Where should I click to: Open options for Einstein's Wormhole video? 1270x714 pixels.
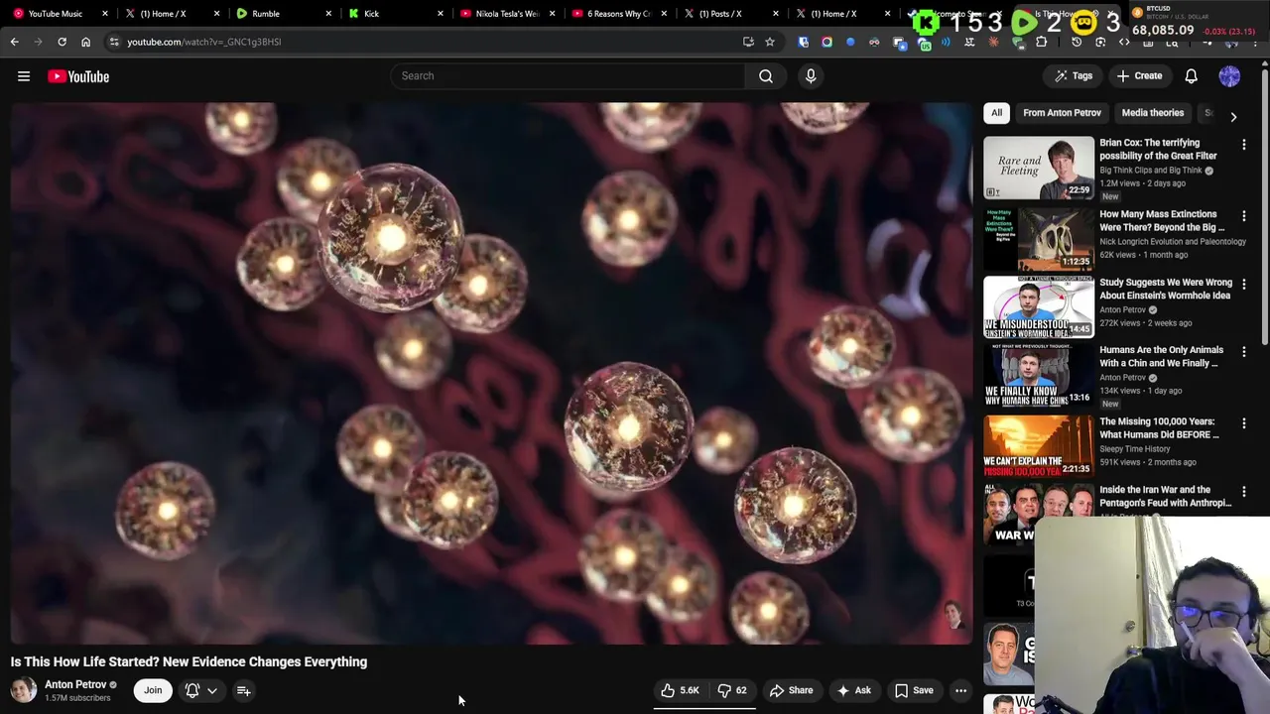pyautogui.click(x=1244, y=285)
